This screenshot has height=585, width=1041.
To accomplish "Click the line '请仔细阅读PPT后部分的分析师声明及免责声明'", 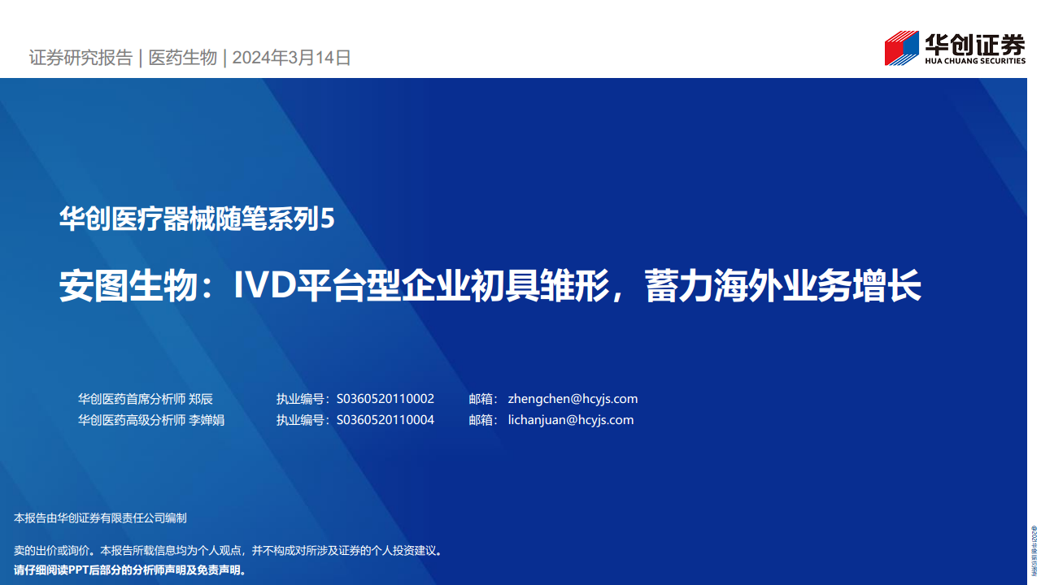I will 130,570.
